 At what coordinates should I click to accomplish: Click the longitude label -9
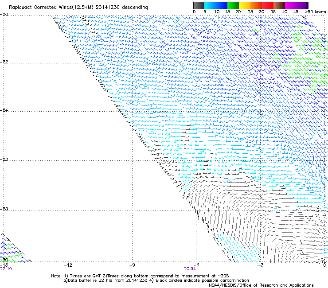132,265
